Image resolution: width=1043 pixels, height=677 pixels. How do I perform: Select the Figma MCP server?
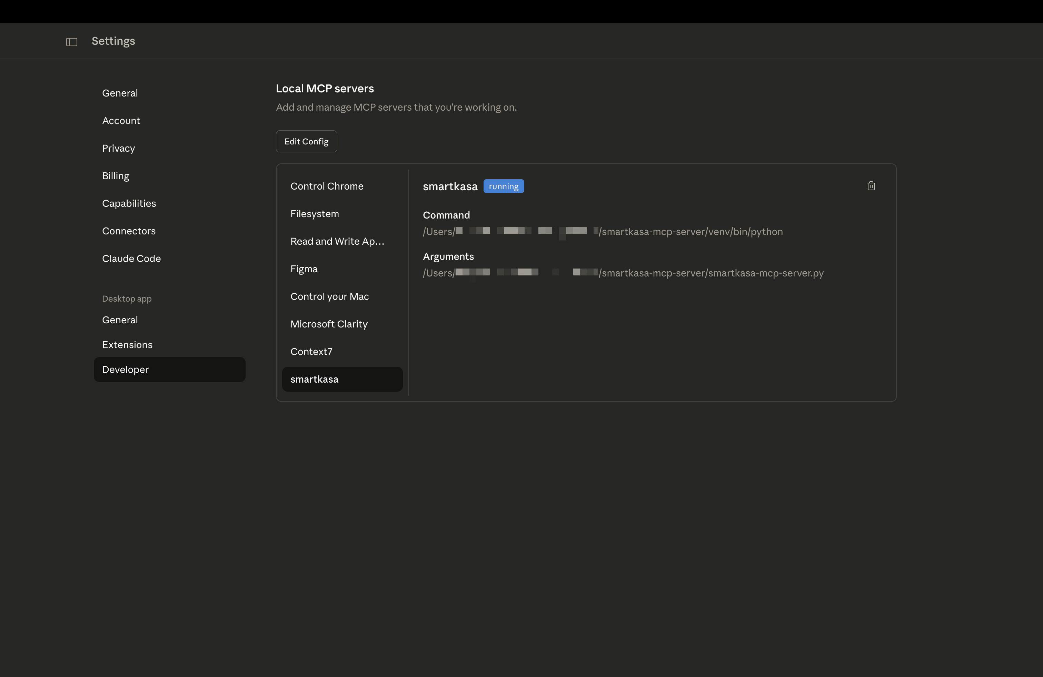(304, 269)
